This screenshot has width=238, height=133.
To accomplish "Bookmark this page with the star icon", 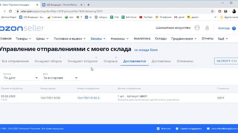I will pos(212,11).
